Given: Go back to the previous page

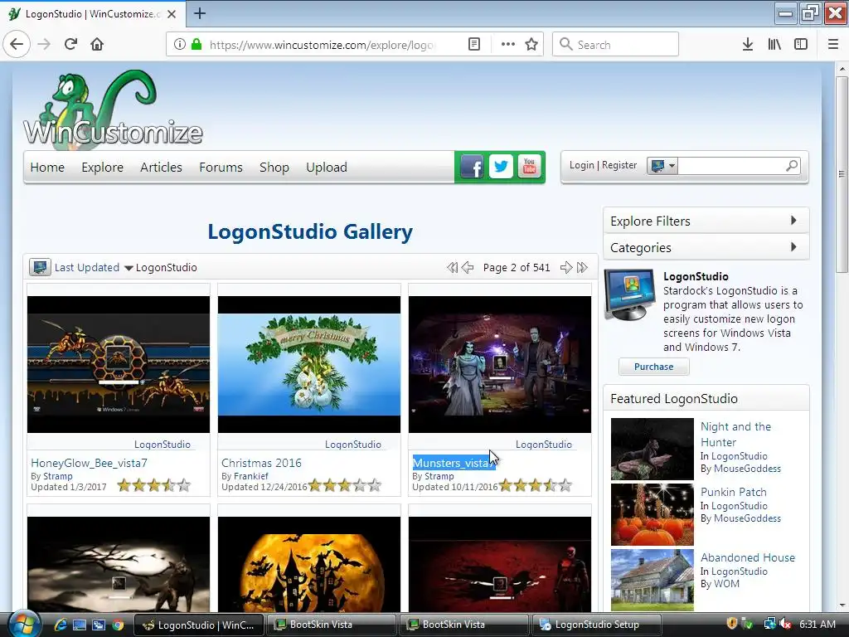Looking at the screenshot, I should 17,44.
